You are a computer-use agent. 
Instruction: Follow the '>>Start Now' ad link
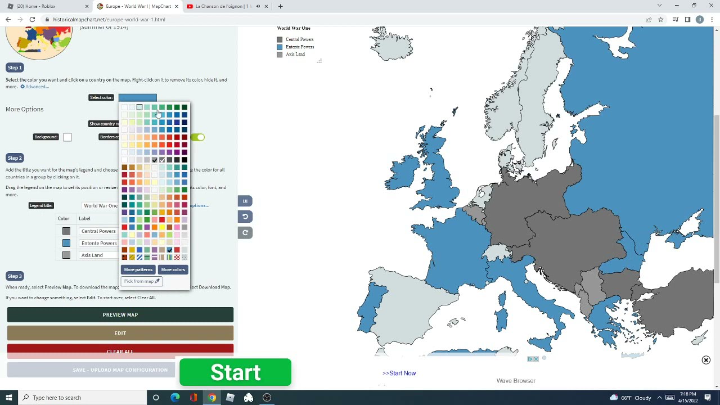[399, 373]
